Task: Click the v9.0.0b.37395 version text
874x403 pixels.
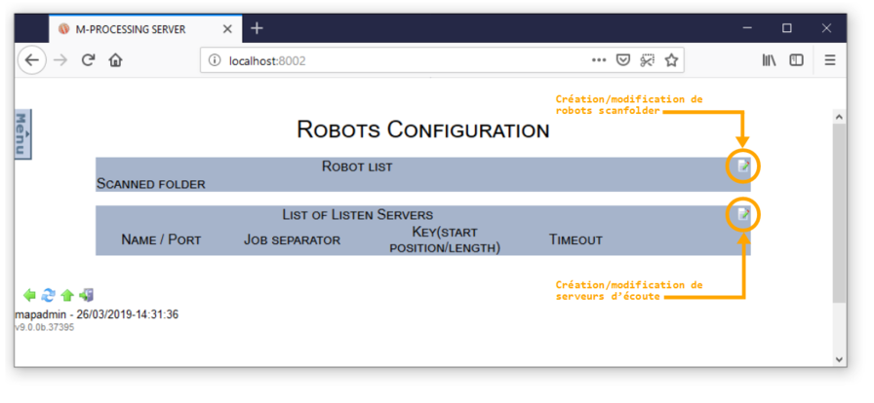Action: [x=45, y=327]
